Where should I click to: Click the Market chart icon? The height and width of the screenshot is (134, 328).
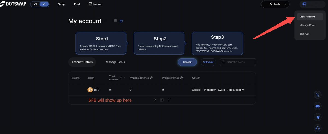point(90,4)
